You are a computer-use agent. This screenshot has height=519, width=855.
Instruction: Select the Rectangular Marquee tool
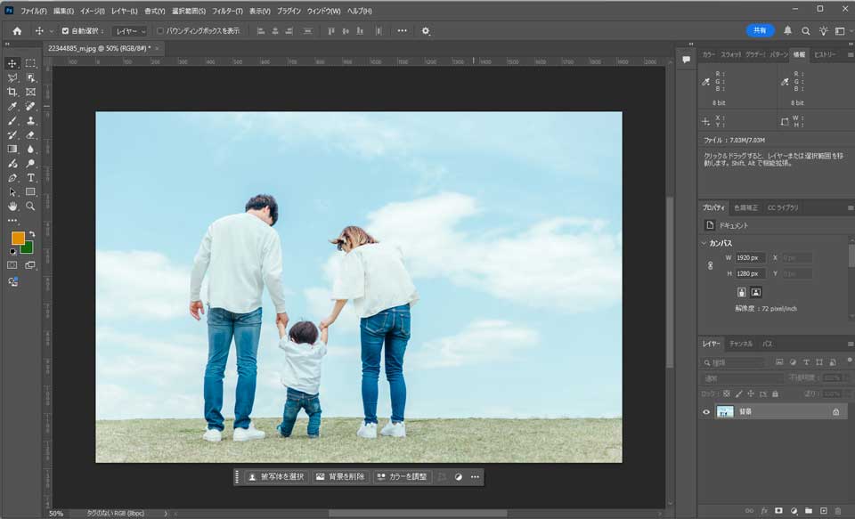(x=30, y=63)
